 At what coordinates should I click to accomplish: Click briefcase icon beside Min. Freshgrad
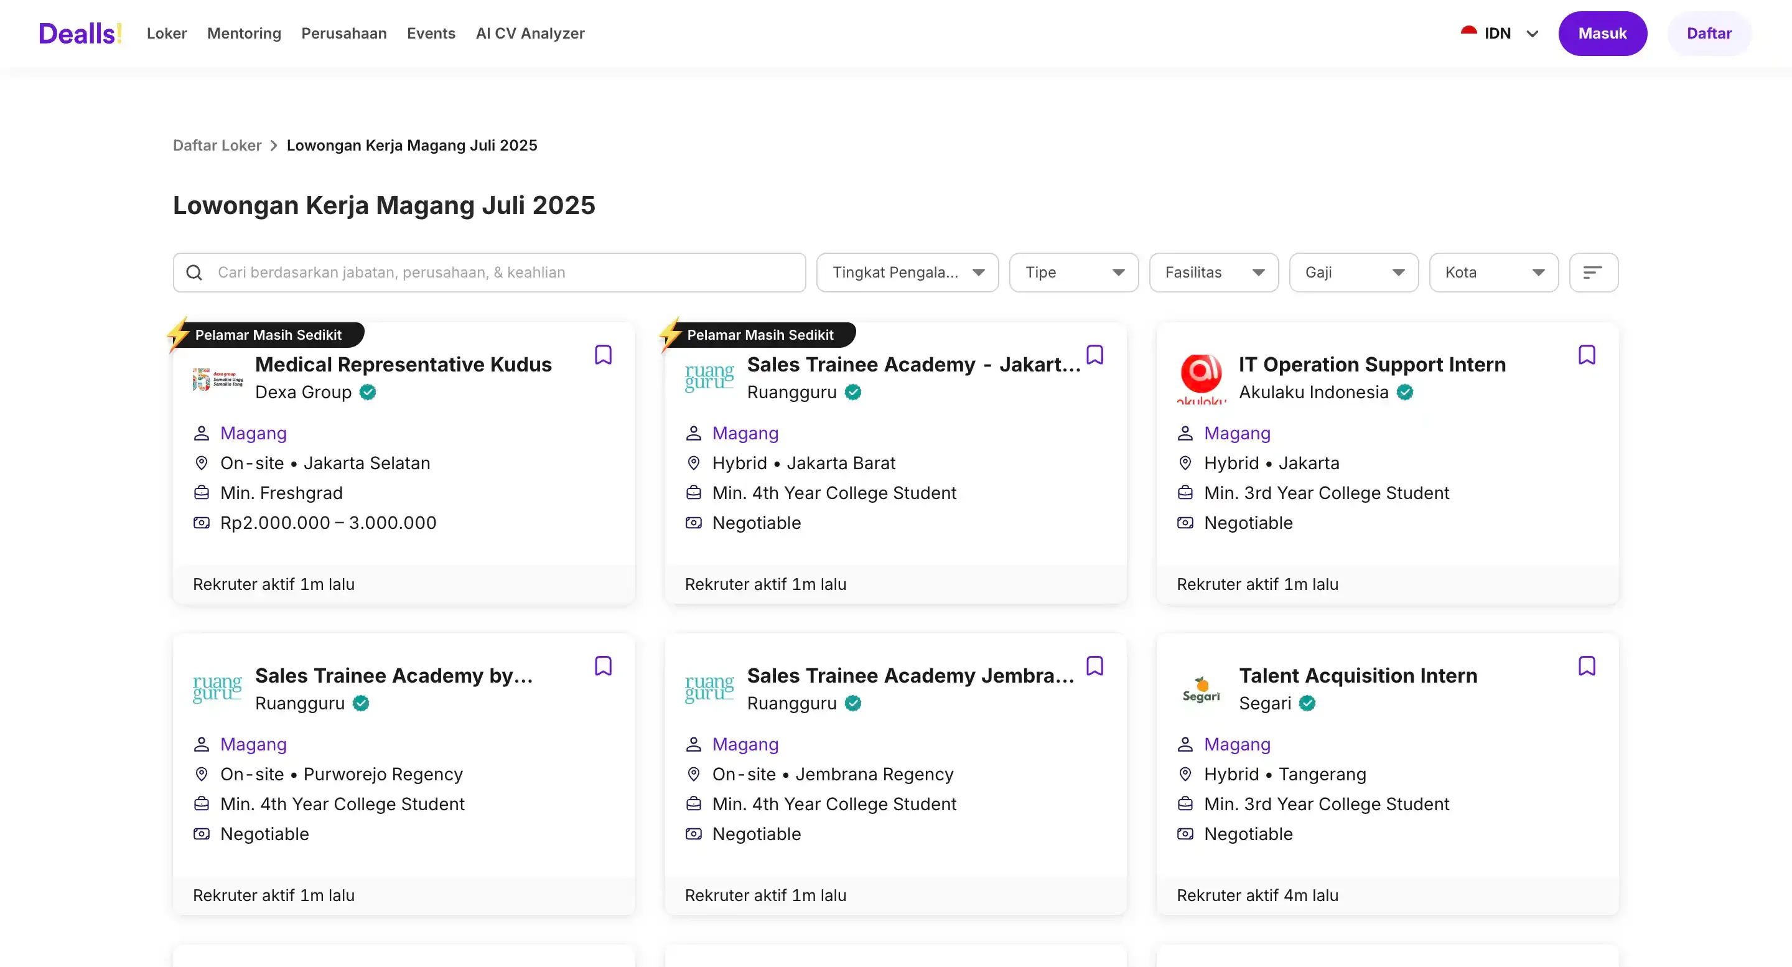[x=202, y=493]
